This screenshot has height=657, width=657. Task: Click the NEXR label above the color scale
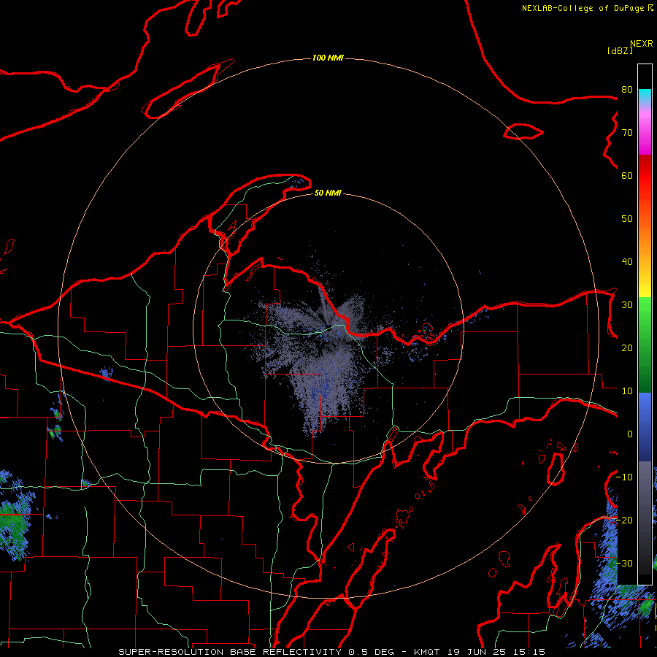coord(641,44)
